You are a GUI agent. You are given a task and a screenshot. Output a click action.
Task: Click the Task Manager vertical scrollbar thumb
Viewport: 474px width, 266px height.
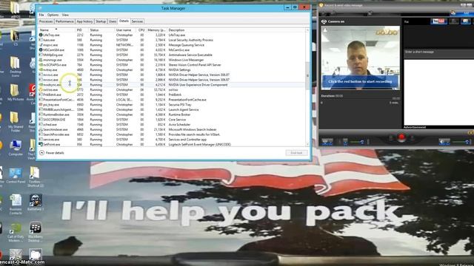307,75
